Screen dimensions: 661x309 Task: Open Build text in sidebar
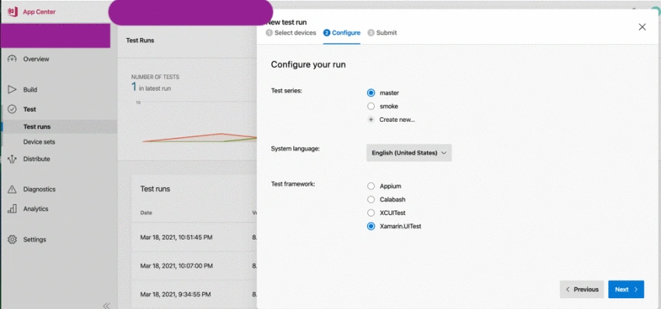click(30, 89)
